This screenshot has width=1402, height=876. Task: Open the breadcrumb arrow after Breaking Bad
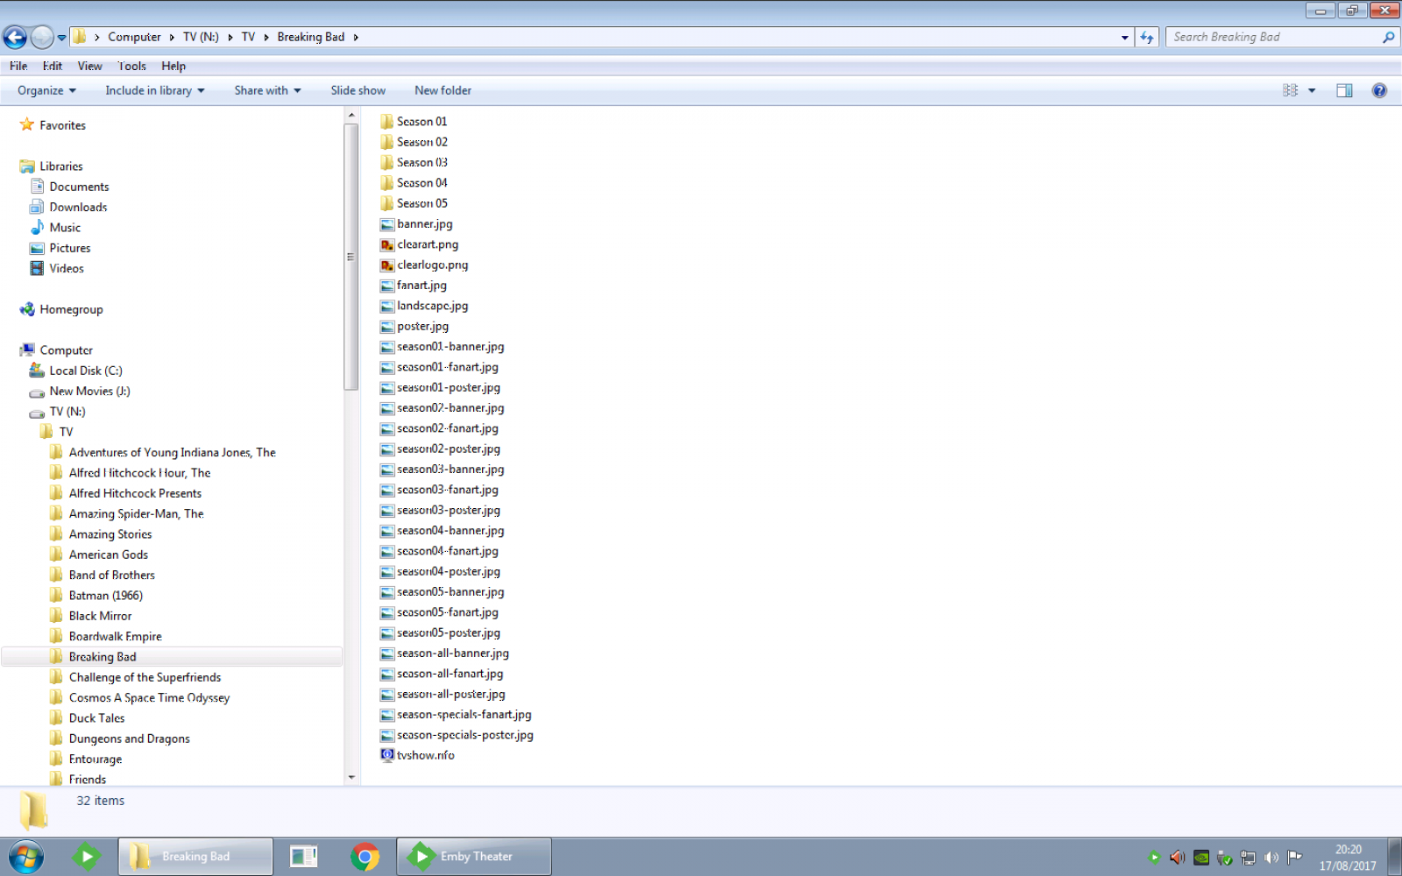tap(358, 37)
